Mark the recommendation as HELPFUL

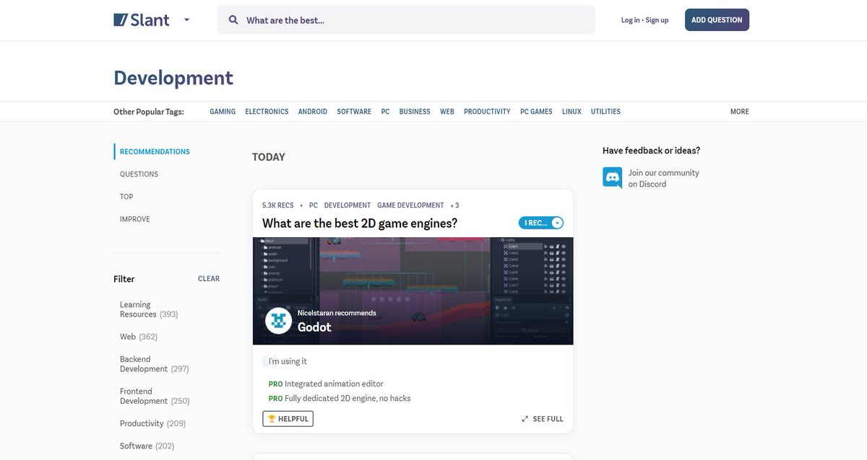288,419
